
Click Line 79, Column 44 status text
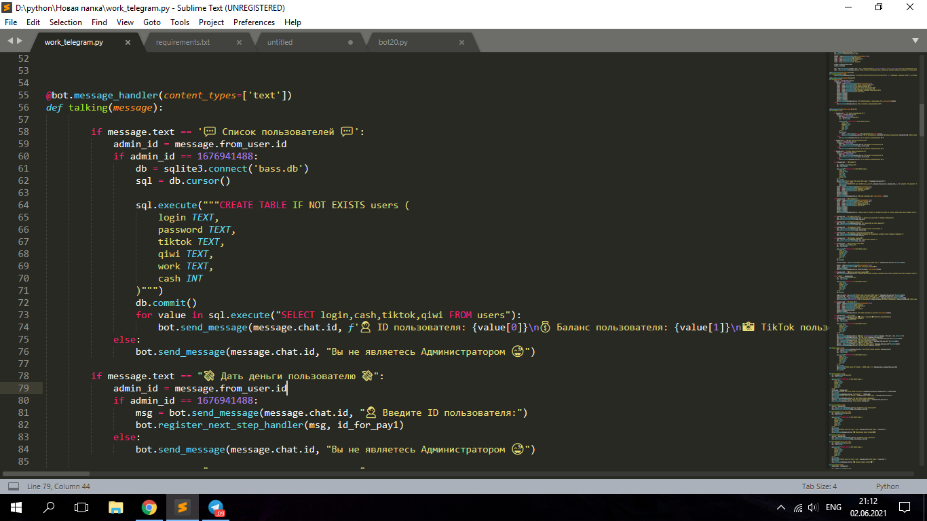point(58,486)
